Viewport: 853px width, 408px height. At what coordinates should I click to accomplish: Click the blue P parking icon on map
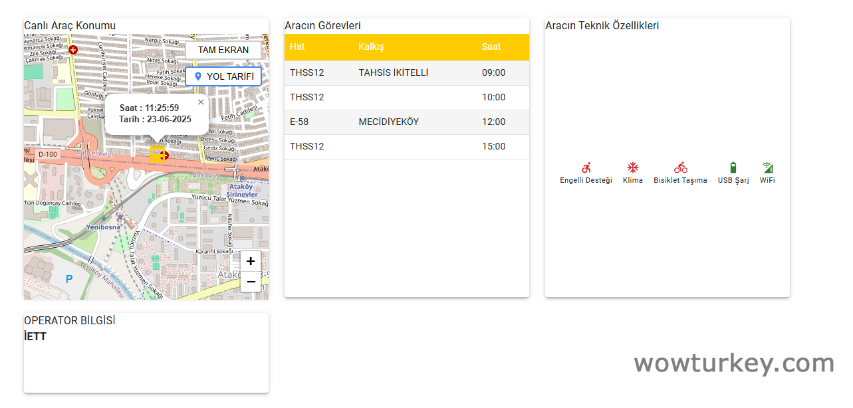69,280
